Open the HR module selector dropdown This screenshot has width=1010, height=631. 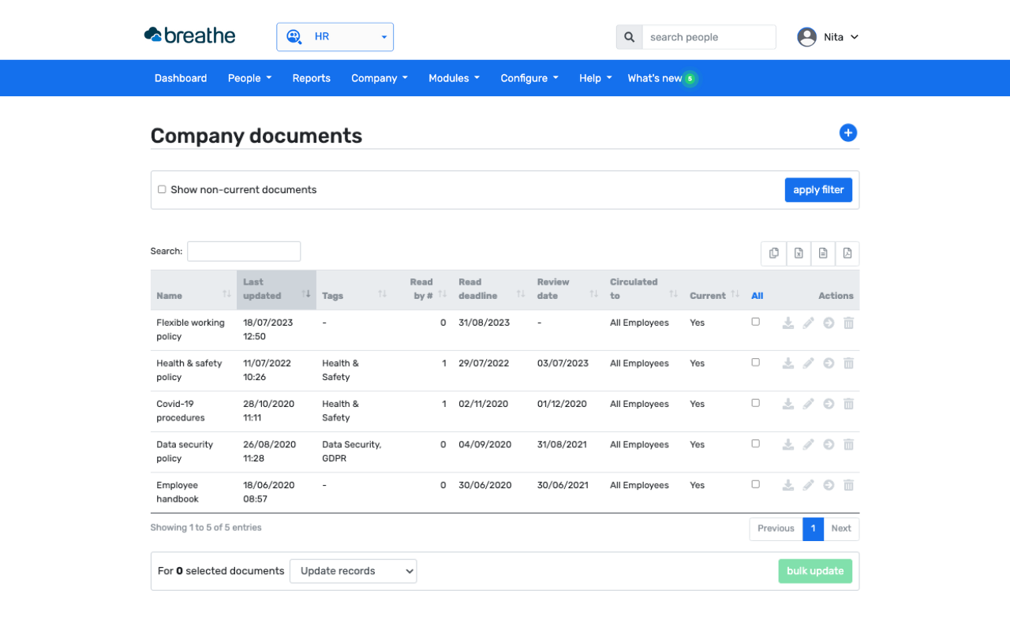tap(335, 37)
